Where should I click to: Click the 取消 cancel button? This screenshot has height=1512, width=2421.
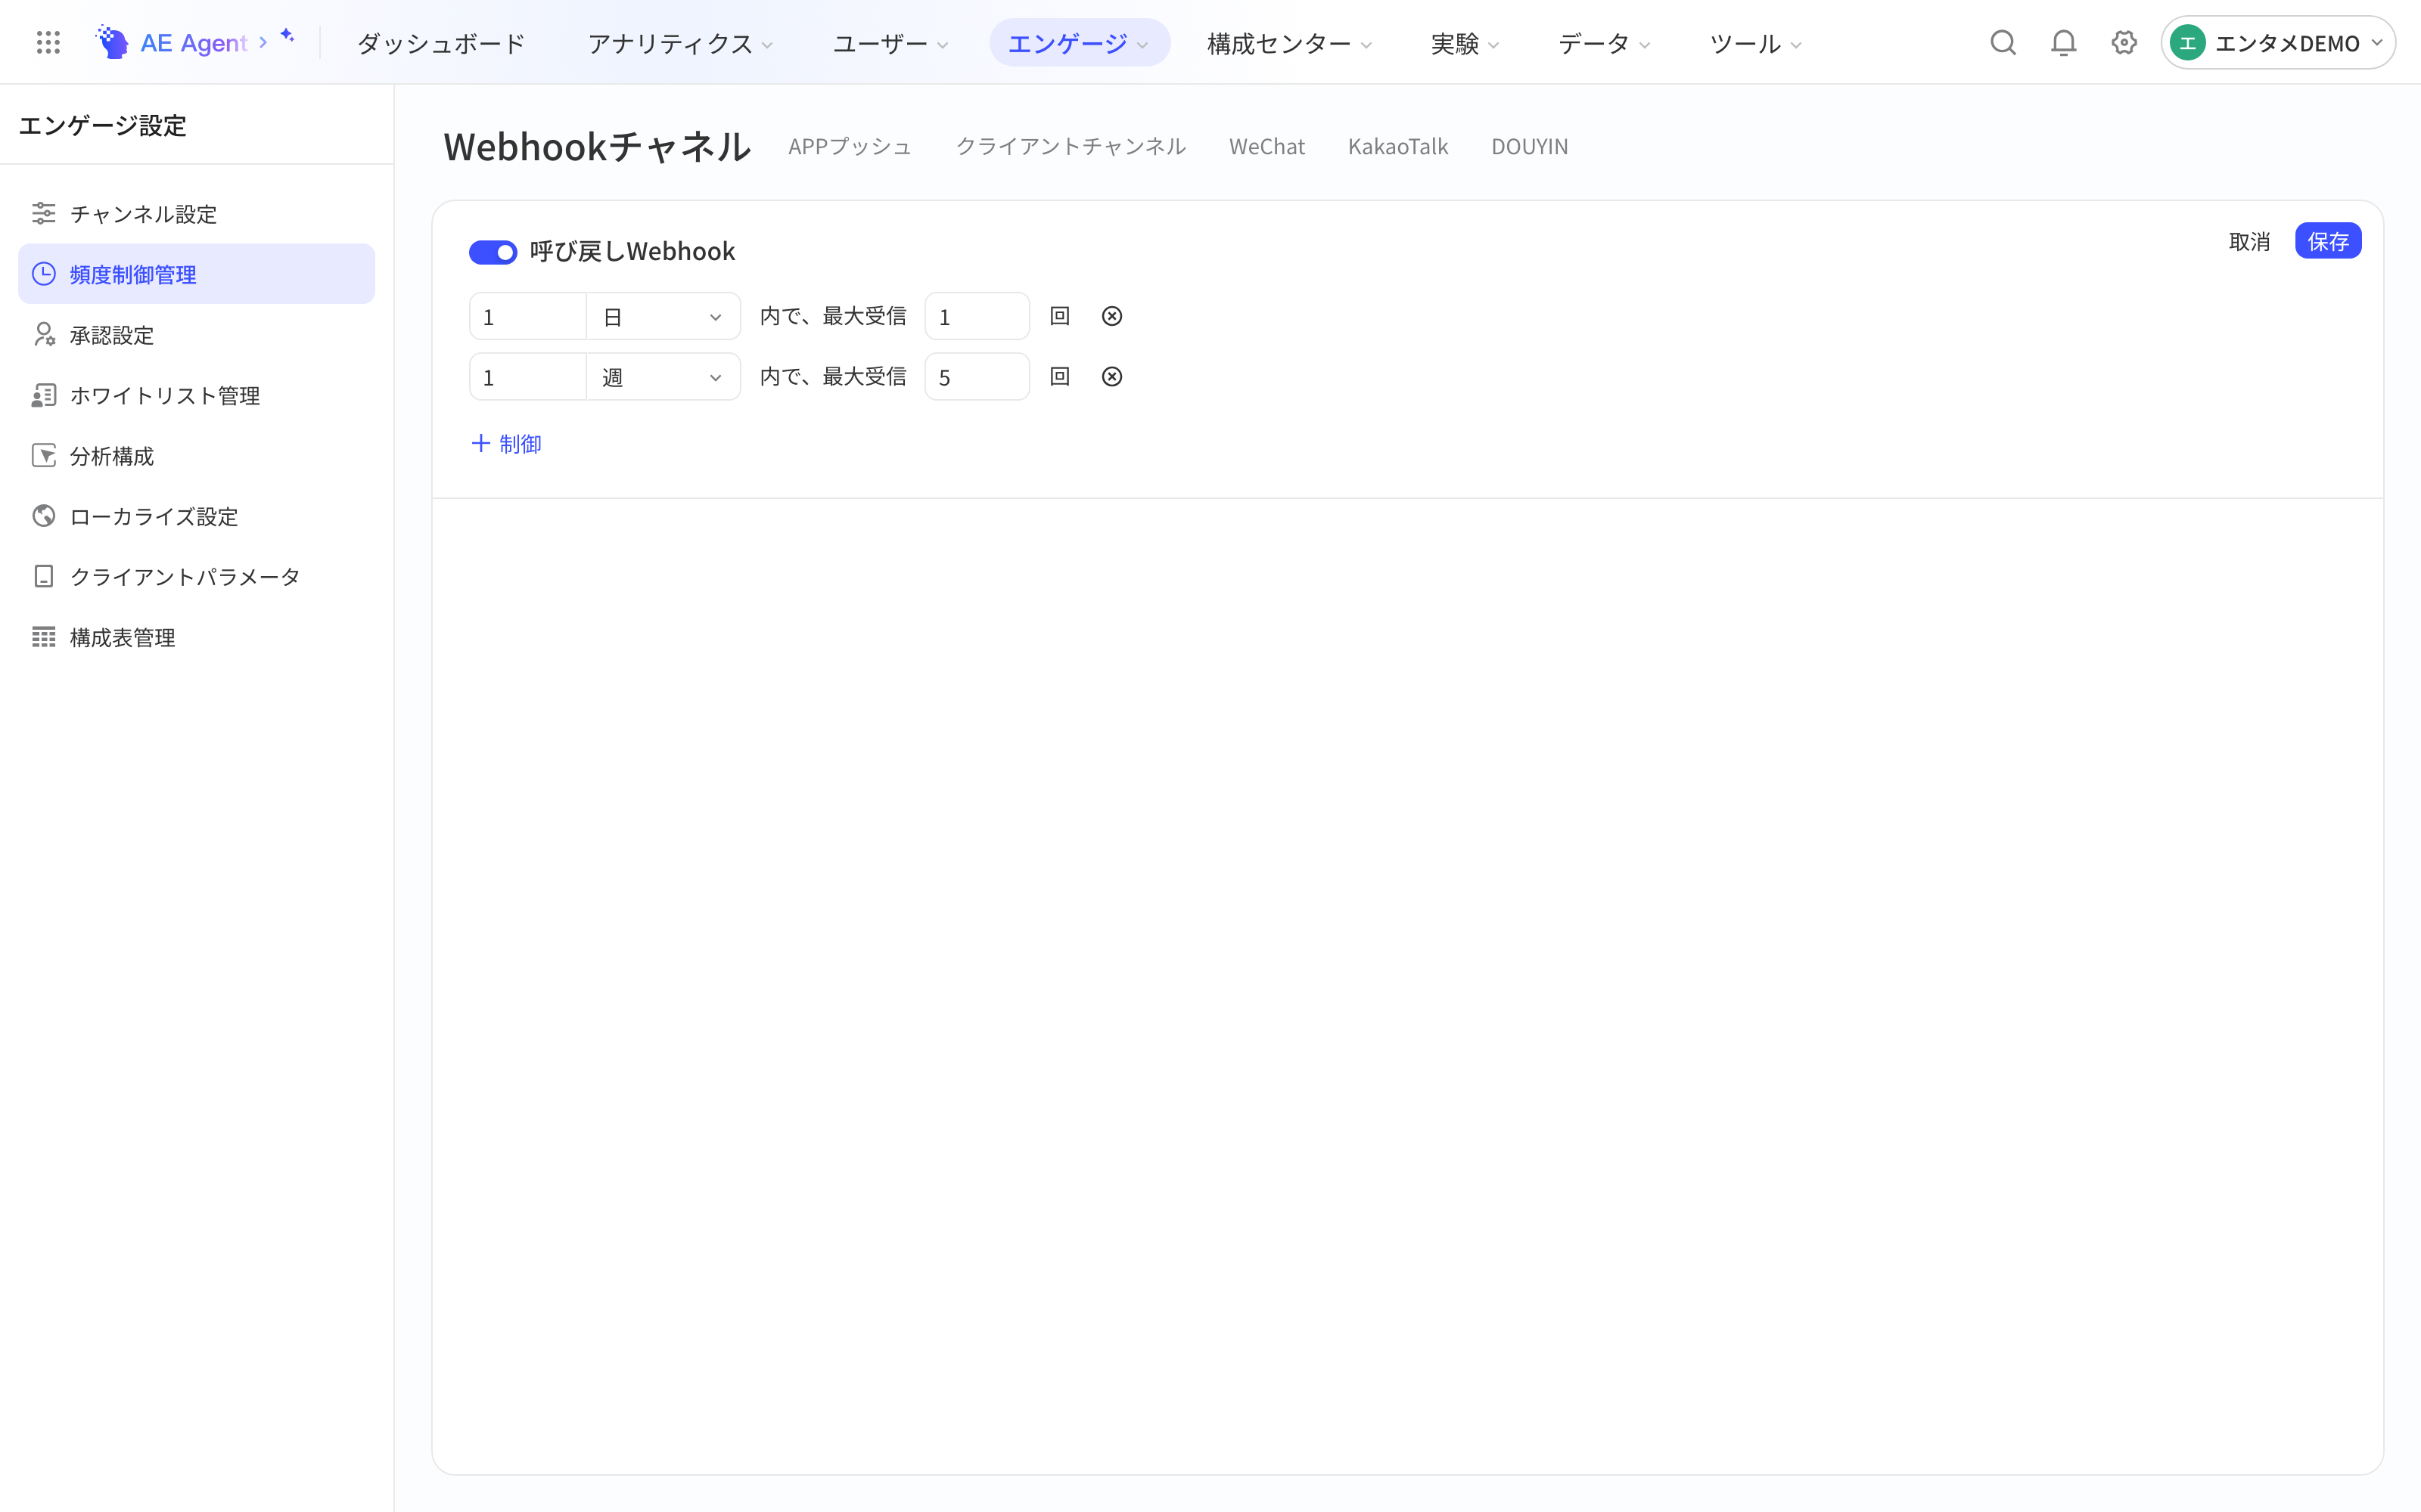tap(2249, 241)
